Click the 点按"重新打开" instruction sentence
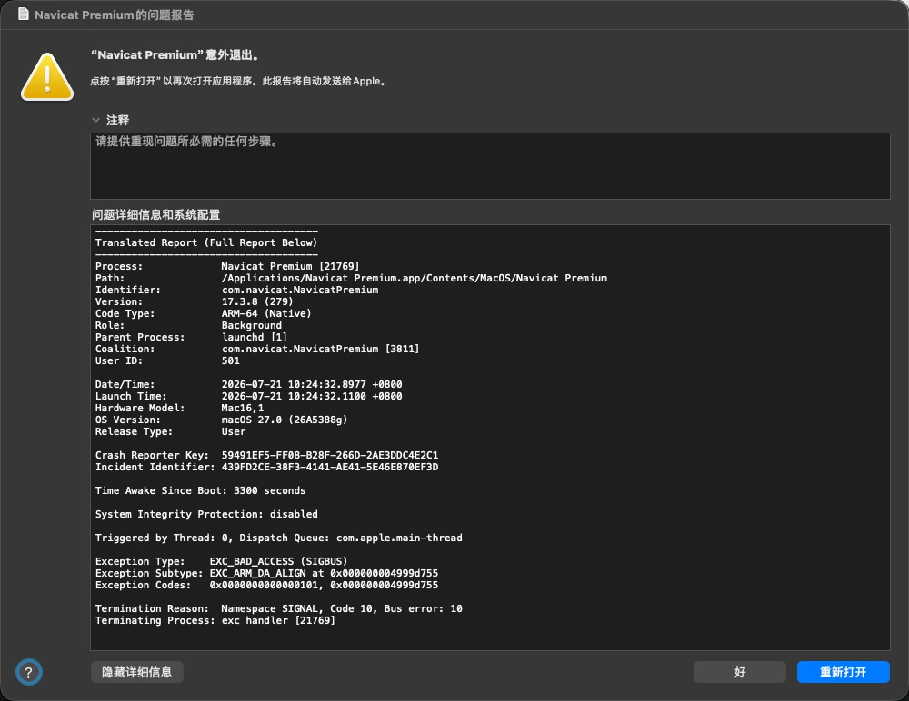Image resolution: width=909 pixels, height=701 pixels. point(239,81)
